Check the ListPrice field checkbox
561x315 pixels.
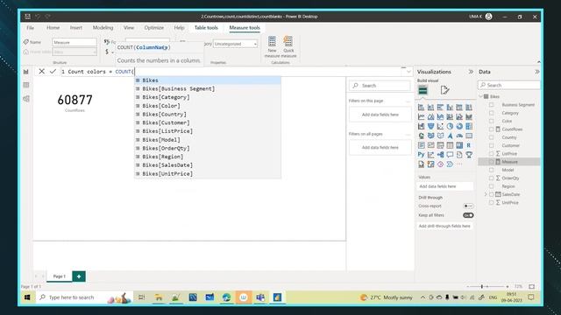click(x=491, y=154)
